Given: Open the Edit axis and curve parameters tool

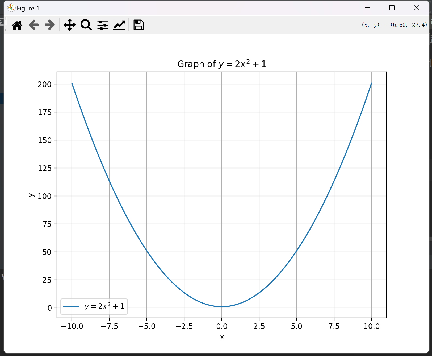Looking at the screenshot, I should coord(119,25).
